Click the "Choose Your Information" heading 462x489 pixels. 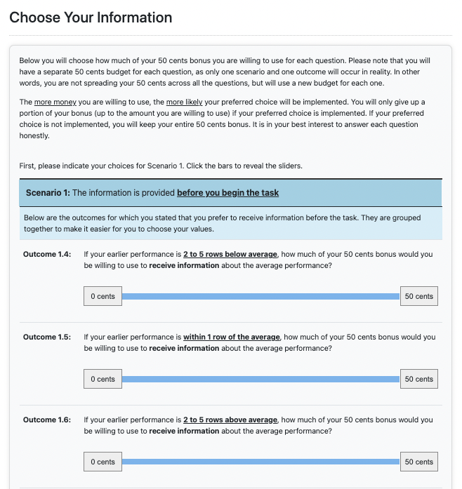[91, 18]
